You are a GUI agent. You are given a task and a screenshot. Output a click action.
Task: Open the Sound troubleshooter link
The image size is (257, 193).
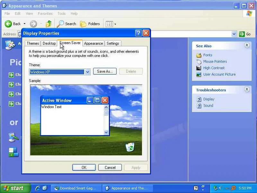(x=208, y=106)
